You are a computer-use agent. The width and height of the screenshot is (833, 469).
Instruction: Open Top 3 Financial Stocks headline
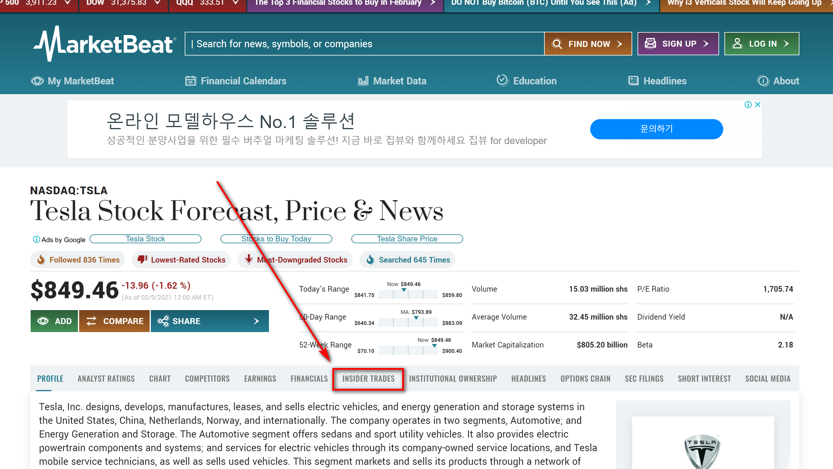345,3
